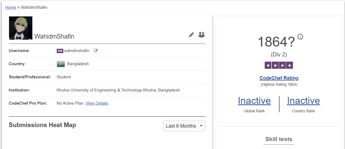
Task: Click the Bangladesh flag icon
Action: coord(61,64)
